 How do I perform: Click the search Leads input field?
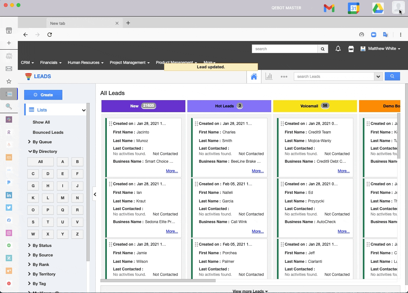pos(334,77)
